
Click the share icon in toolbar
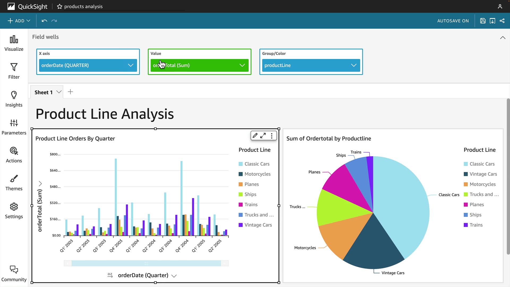click(x=502, y=21)
